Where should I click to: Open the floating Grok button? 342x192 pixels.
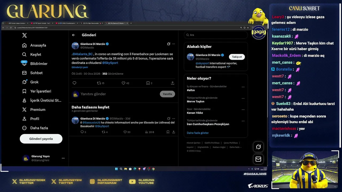point(258,147)
